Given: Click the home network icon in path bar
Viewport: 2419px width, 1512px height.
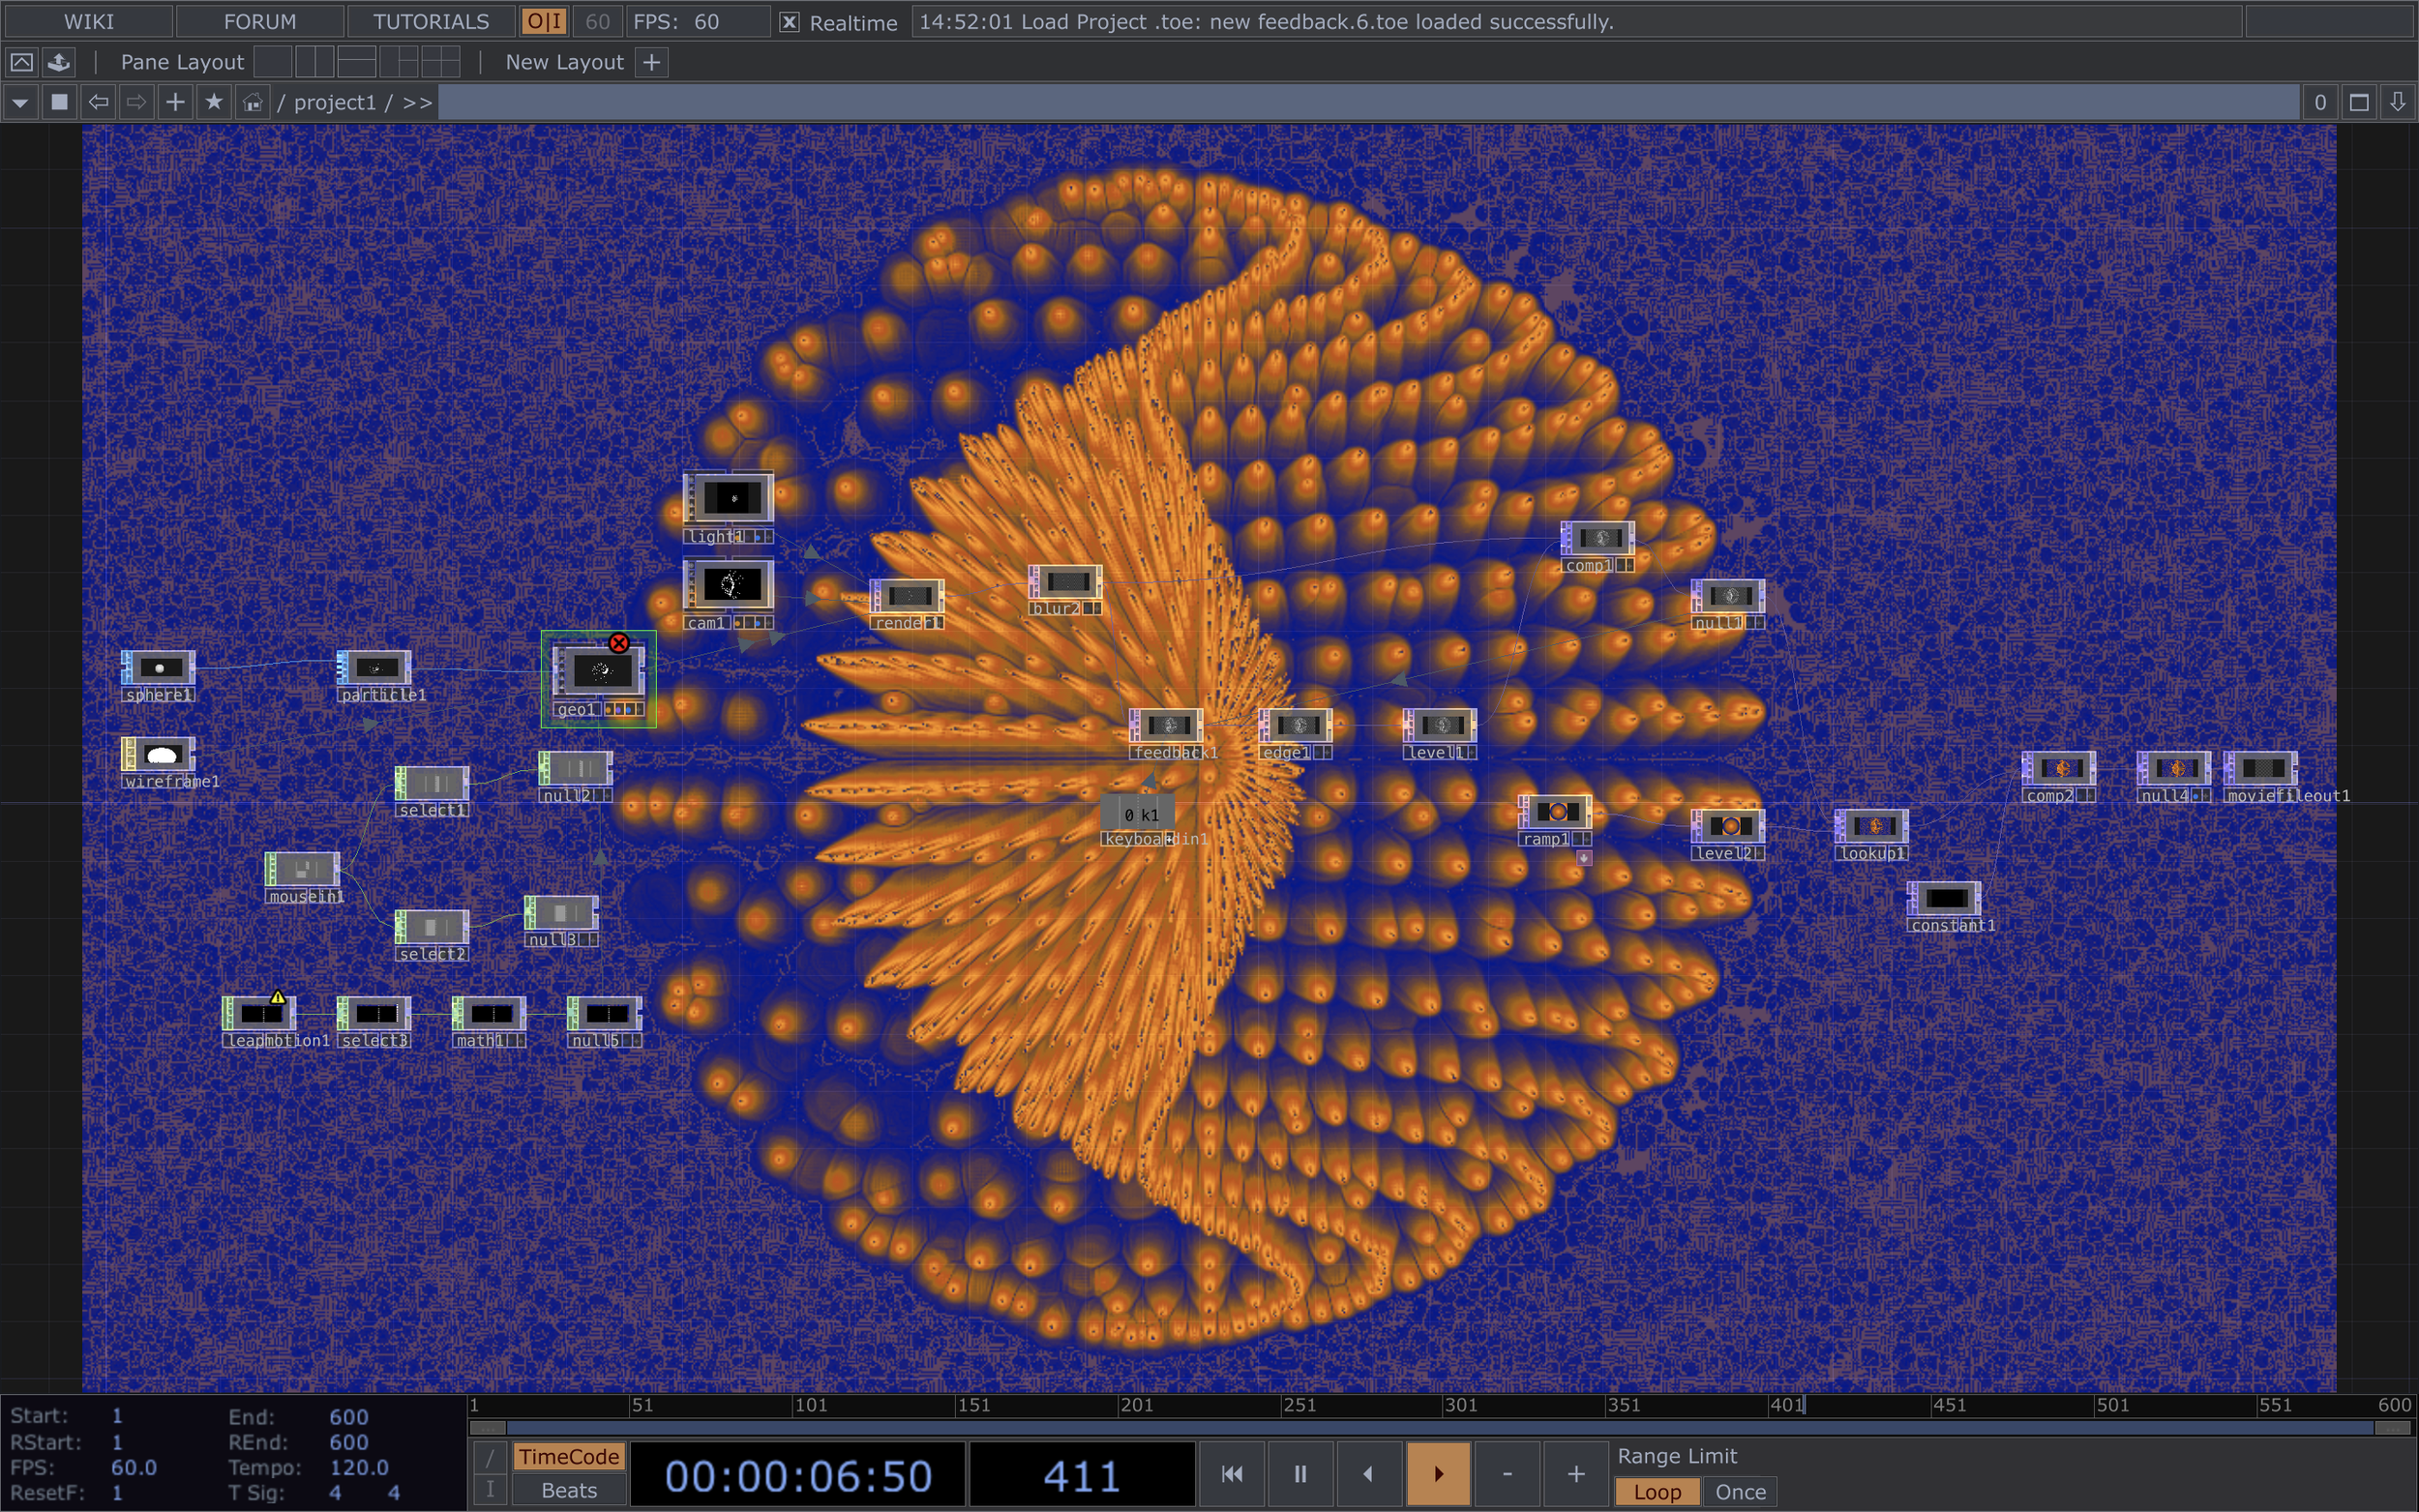Looking at the screenshot, I should [x=253, y=102].
